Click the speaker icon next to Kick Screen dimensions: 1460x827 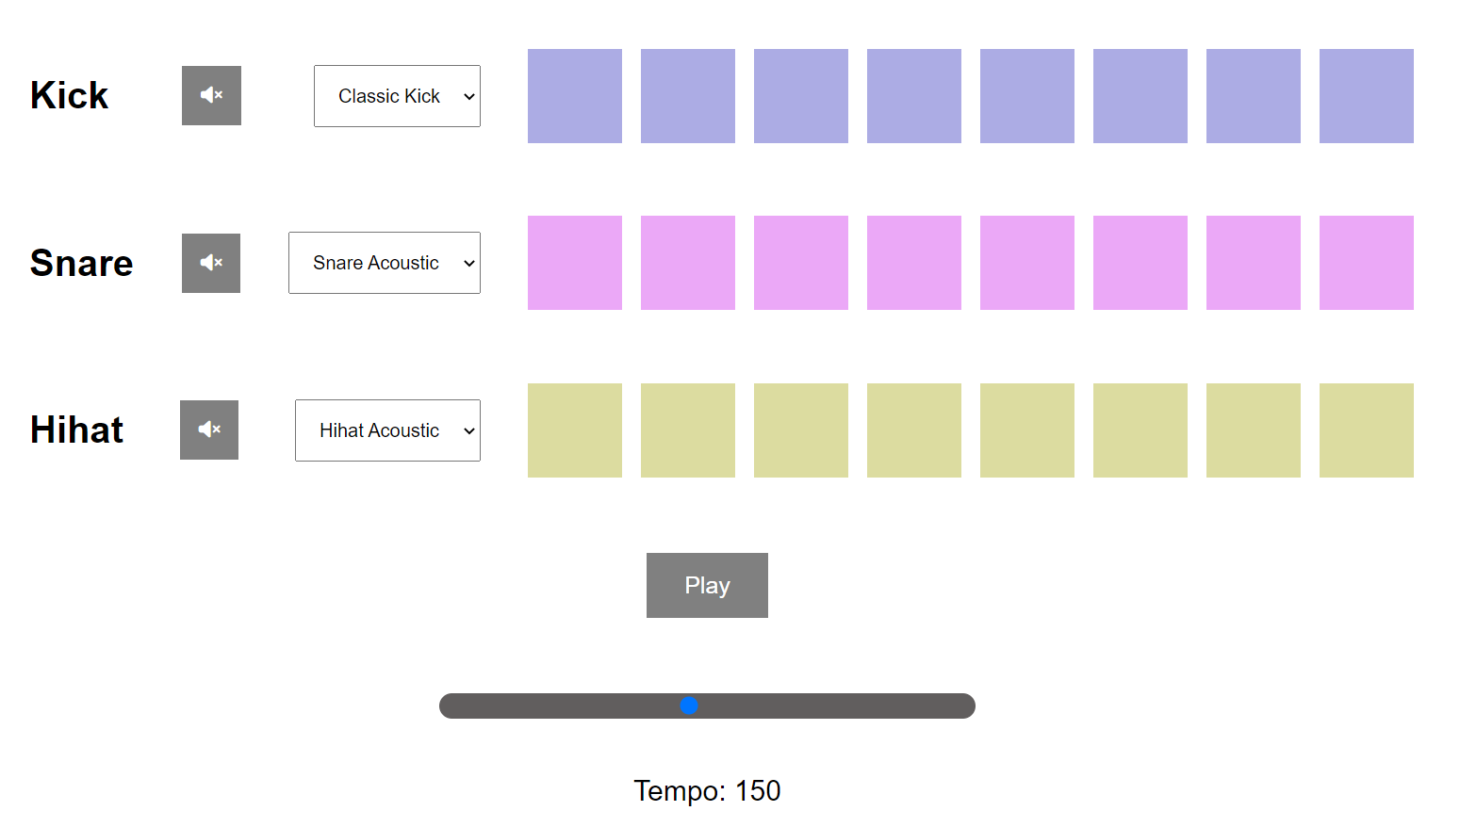pos(211,95)
